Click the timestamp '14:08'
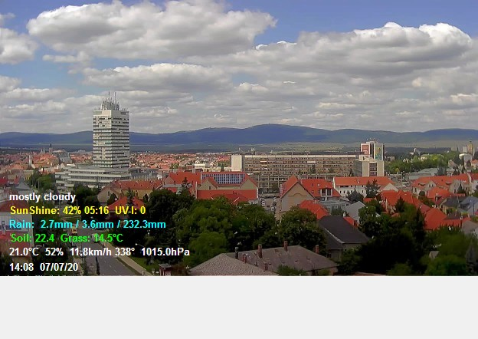This screenshot has width=478, height=339. point(21,268)
